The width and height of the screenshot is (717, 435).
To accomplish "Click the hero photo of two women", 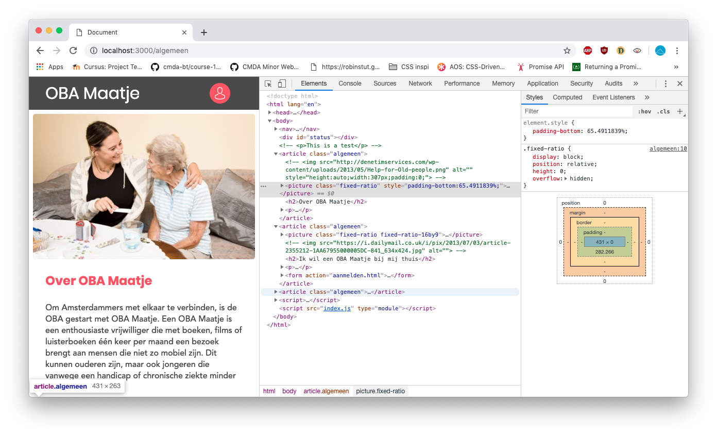I will coord(144,187).
